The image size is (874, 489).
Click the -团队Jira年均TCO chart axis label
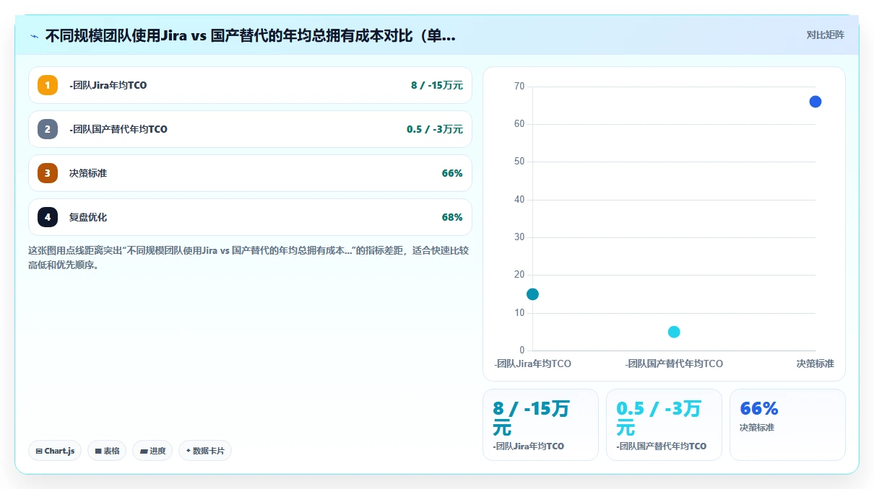pos(533,364)
